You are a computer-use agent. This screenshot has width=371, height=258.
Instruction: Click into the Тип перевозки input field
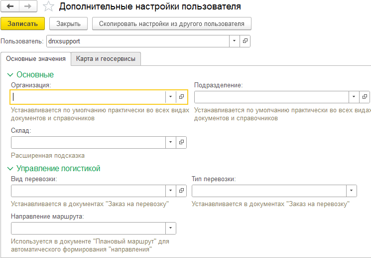269,191
